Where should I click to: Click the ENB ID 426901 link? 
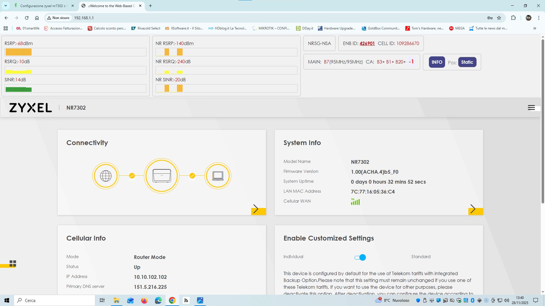click(x=367, y=43)
